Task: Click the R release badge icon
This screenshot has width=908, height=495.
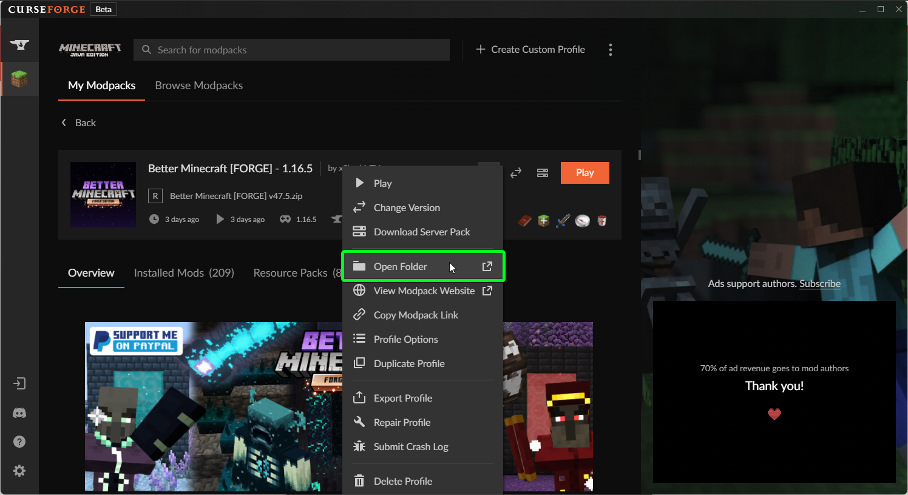Action: click(155, 196)
